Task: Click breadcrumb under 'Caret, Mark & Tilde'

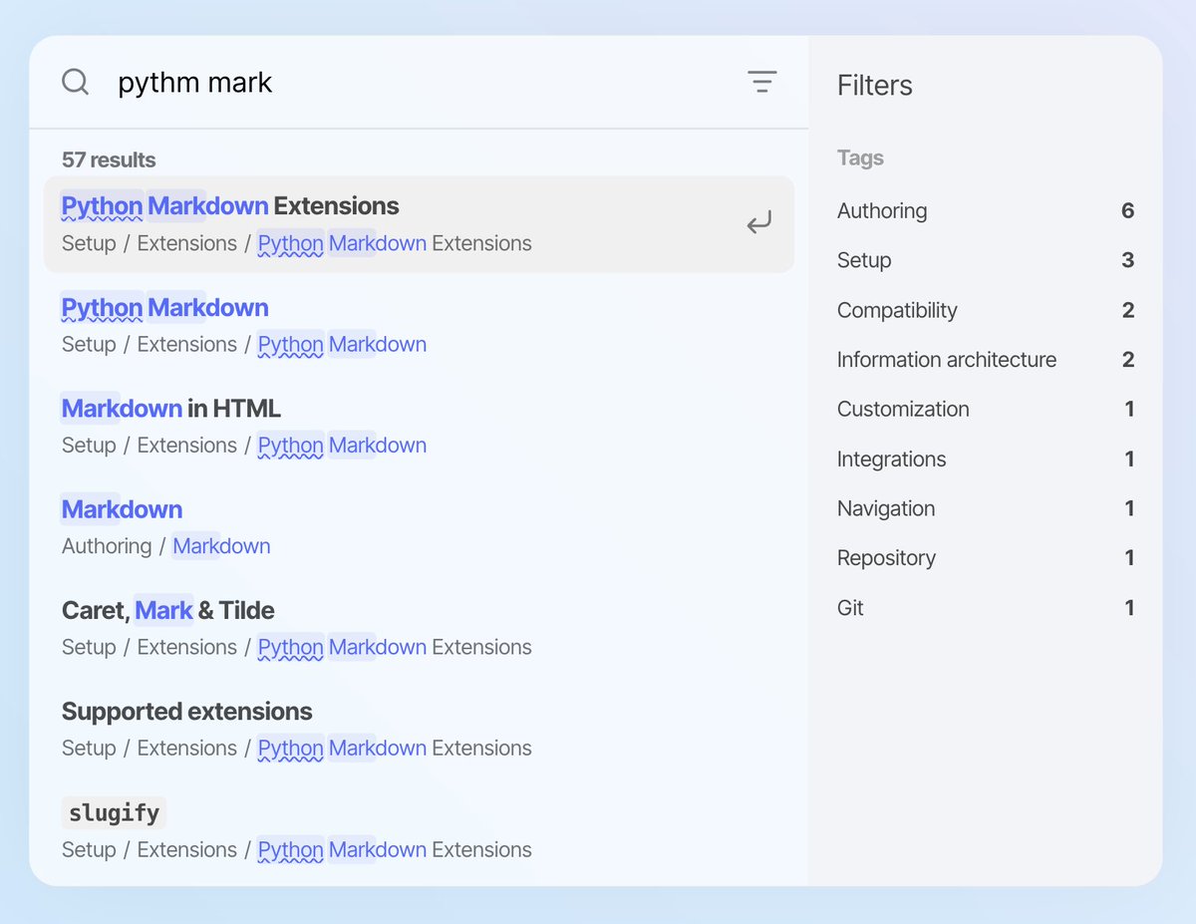Action: 296,648
